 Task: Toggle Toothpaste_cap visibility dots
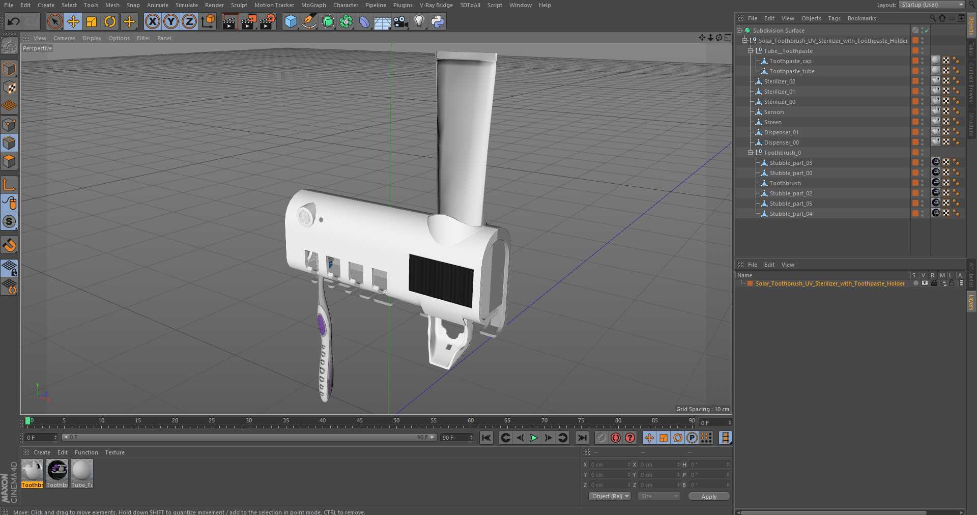point(923,61)
